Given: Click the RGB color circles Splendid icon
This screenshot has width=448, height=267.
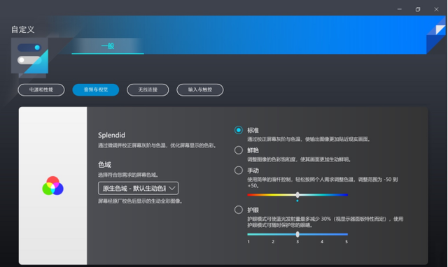Looking at the screenshot, I should tap(53, 186).
